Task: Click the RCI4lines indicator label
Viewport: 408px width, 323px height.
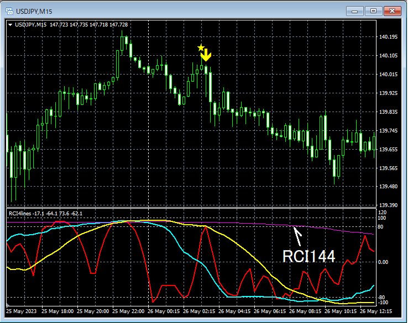Action: coord(20,214)
